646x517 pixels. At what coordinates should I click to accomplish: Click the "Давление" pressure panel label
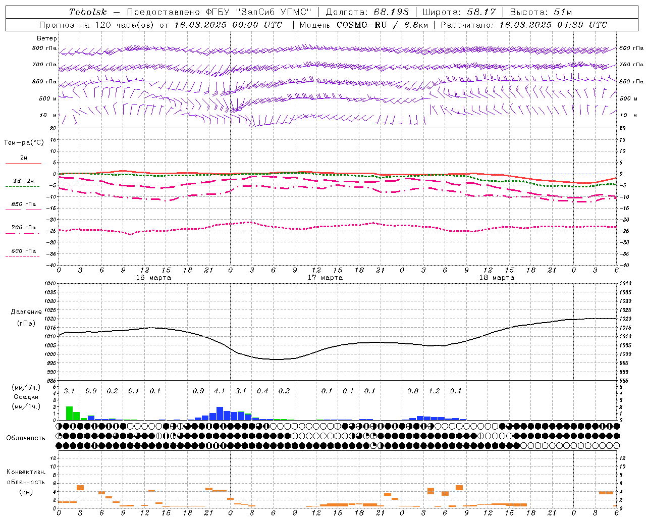pos(26,312)
